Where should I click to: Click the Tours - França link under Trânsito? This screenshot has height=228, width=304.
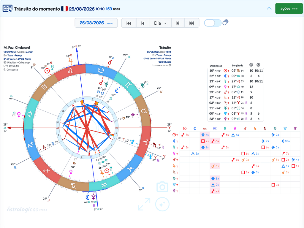point(164,55)
